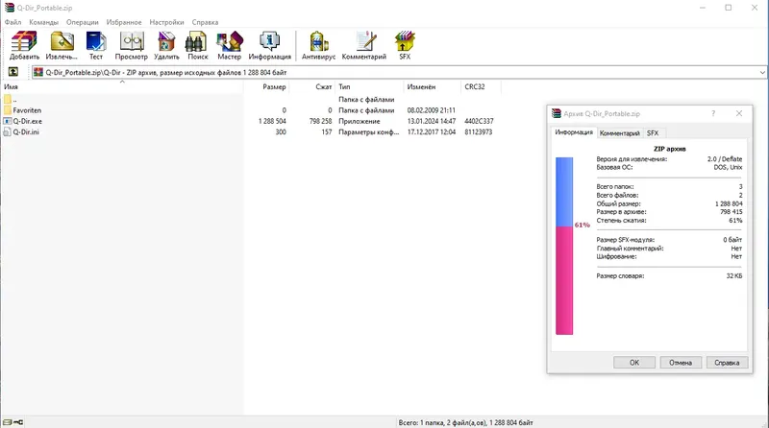
Task: Select the Информация tab in dialog
Action: pos(574,132)
